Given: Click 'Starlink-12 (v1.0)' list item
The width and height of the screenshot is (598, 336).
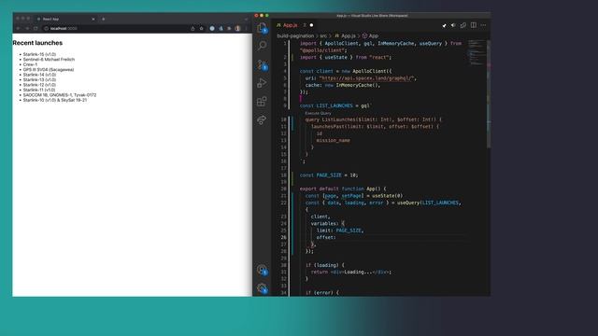Looking at the screenshot, I should pos(39,85).
